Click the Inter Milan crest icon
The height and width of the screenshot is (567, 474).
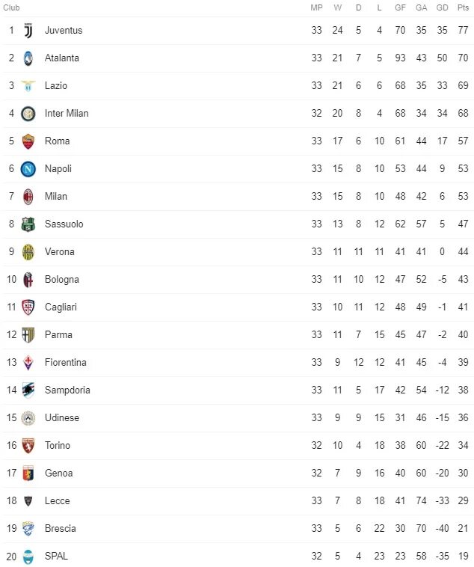click(x=28, y=114)
